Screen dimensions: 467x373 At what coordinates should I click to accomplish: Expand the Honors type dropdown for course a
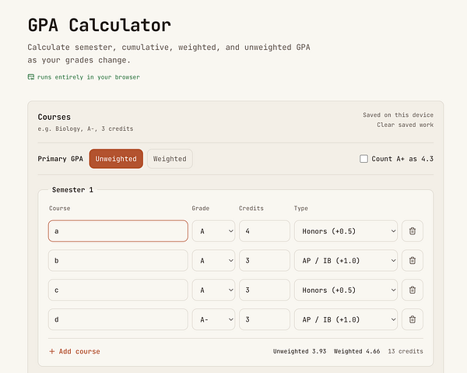[346, 231]
